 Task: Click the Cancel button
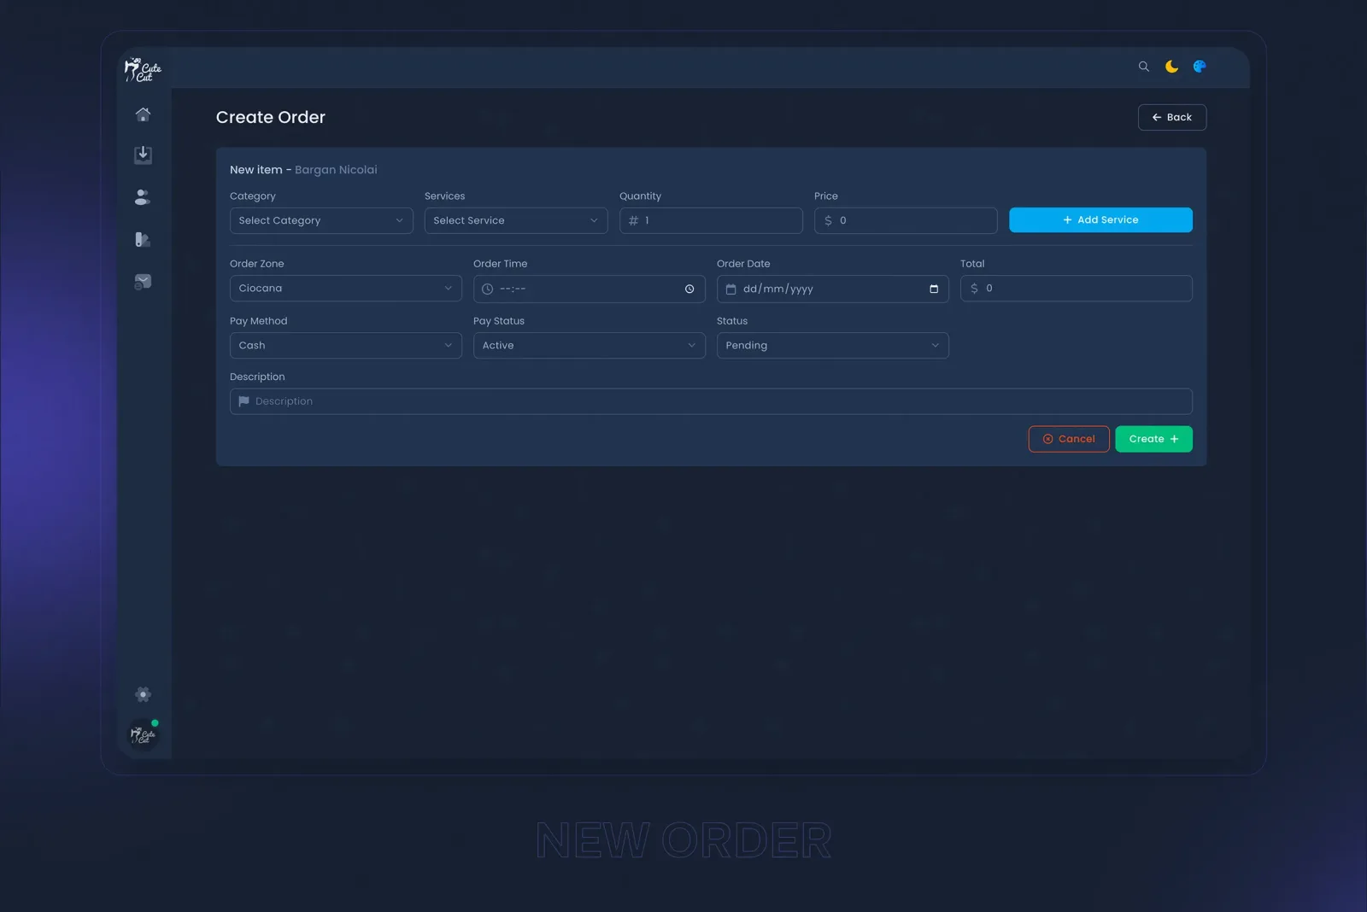(1069, 439)
